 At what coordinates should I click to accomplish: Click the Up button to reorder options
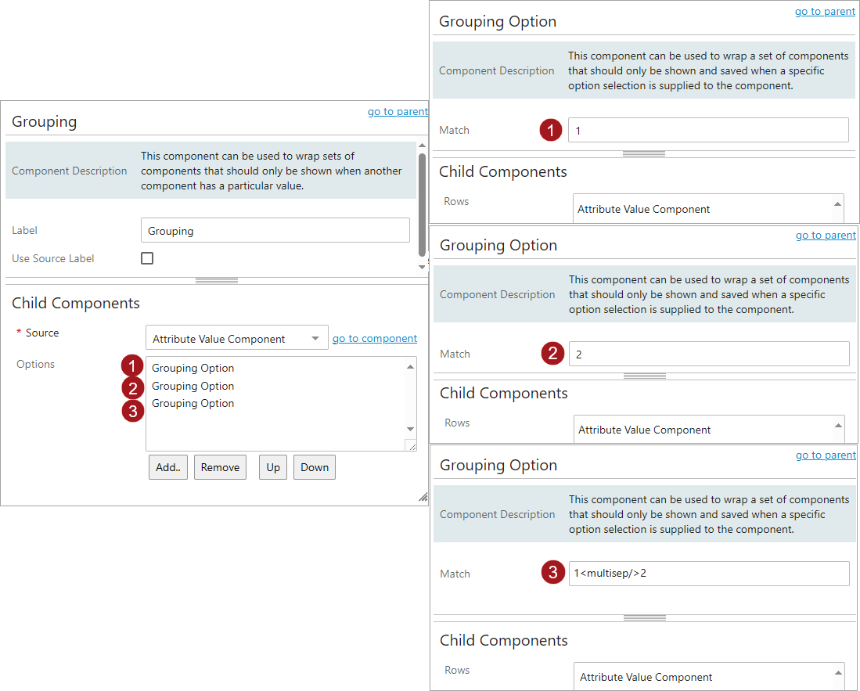click(x=273, y=467)
